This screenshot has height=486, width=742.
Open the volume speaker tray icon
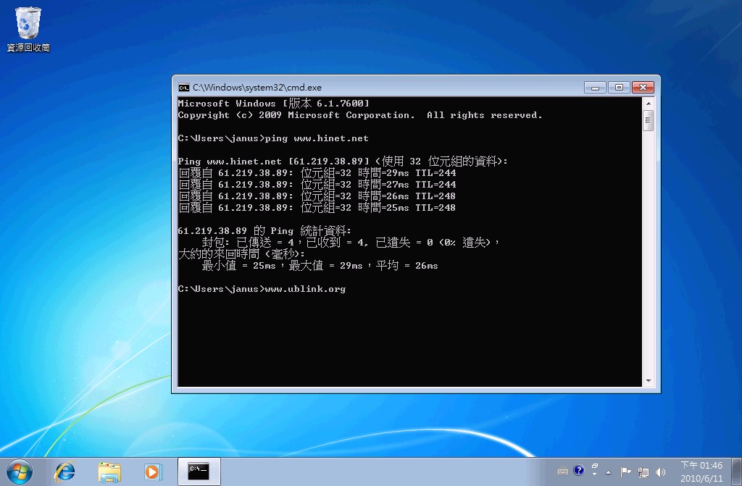(x=661, y=472)
